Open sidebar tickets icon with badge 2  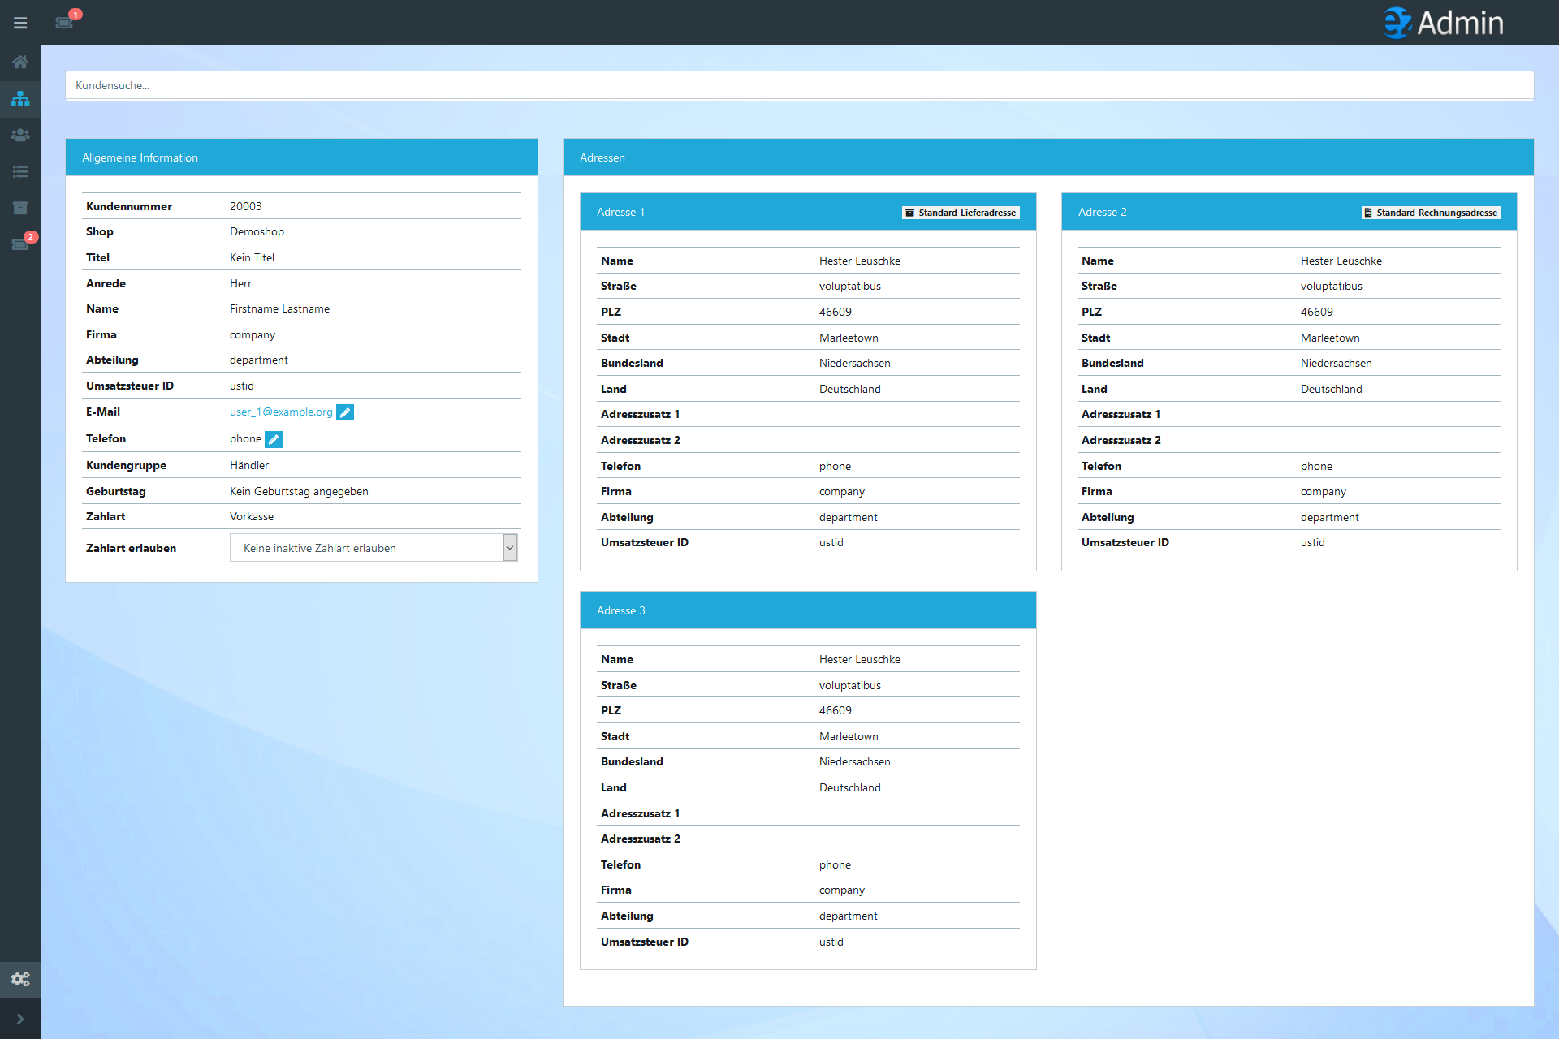(20, 244)
